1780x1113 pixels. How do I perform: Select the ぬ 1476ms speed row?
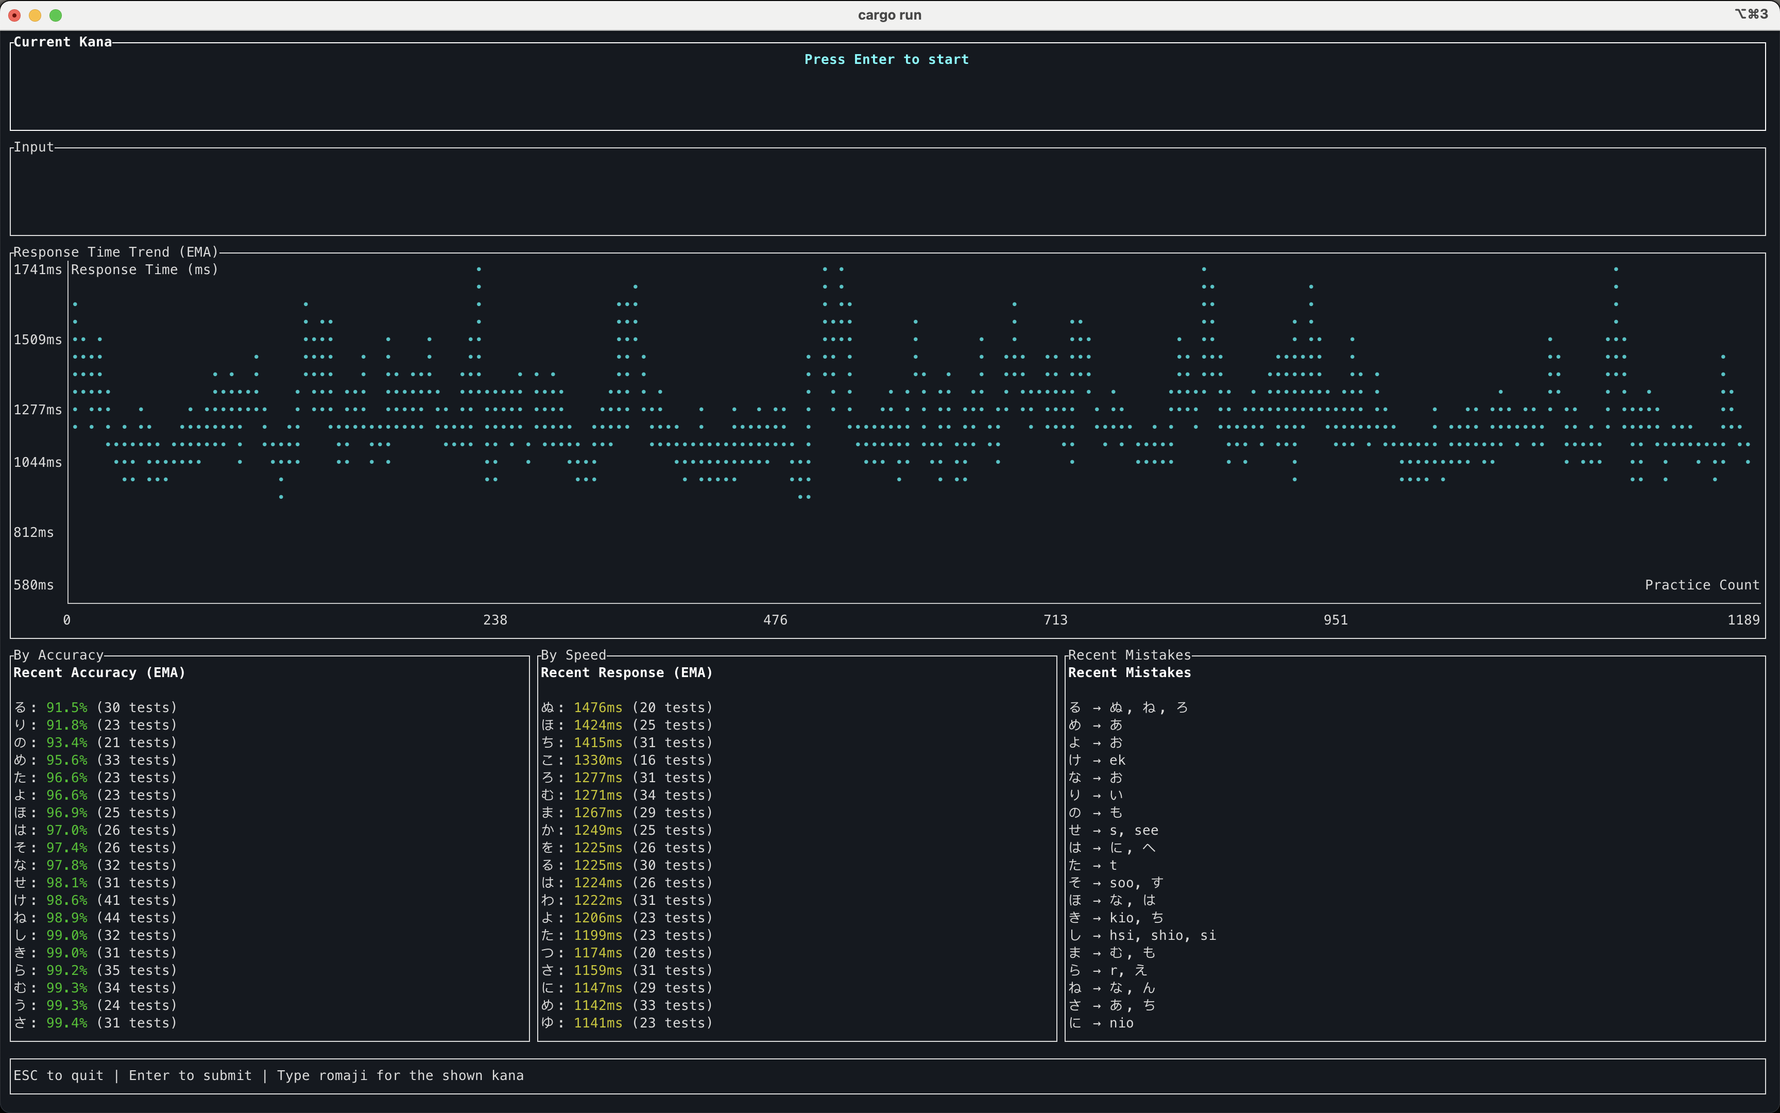coord(627,707)
